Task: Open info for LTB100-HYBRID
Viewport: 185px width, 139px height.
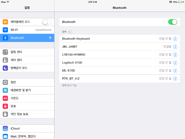Action: (175, 55)
